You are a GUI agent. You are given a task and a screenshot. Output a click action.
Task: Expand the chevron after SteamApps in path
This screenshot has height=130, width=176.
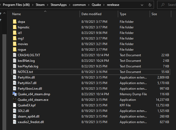(70, 5)
